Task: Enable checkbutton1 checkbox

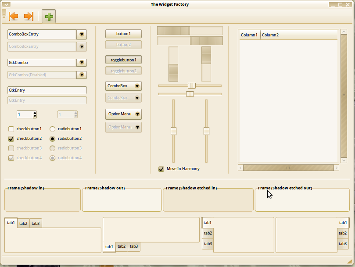Action: tap(11, 129)
